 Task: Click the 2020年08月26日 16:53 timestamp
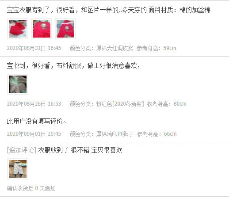(34, 104)
